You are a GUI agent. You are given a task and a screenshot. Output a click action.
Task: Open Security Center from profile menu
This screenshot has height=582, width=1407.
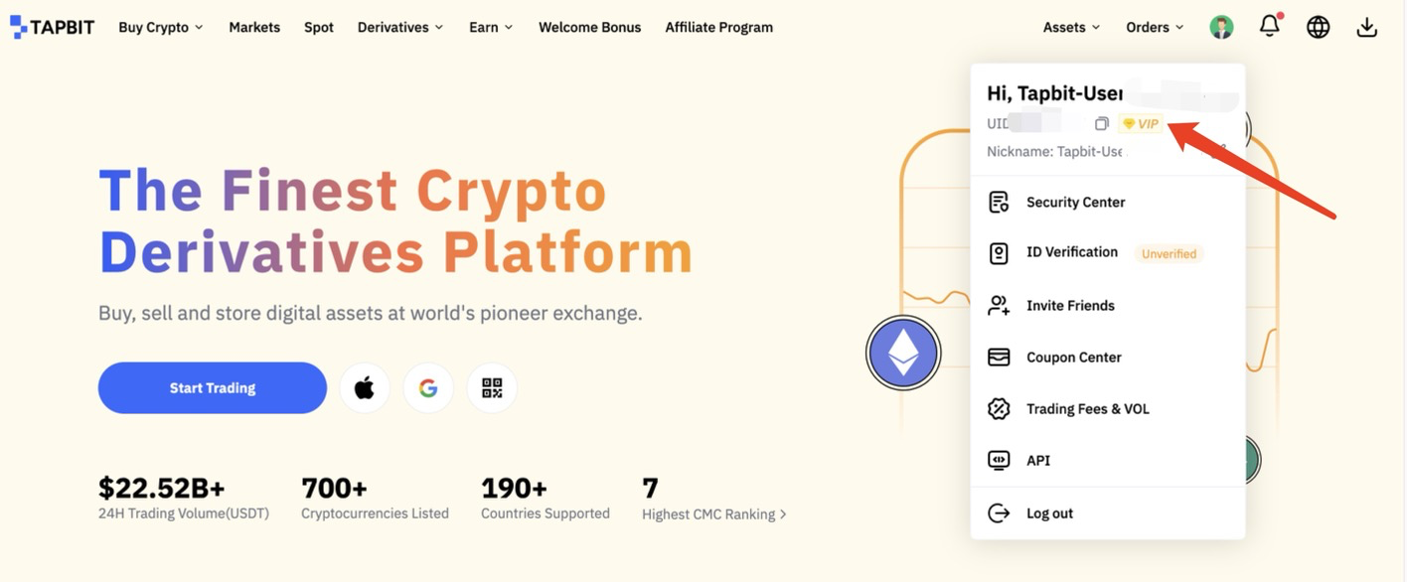1075,203
